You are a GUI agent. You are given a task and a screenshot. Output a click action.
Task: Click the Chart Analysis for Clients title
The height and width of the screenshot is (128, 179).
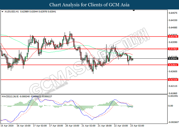point(89,5)
